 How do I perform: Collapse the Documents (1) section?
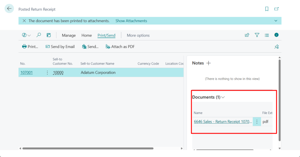tap(223, 97)
